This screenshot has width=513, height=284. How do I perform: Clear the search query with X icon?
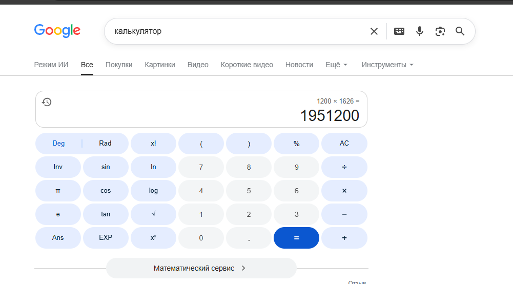click(374, 31)
